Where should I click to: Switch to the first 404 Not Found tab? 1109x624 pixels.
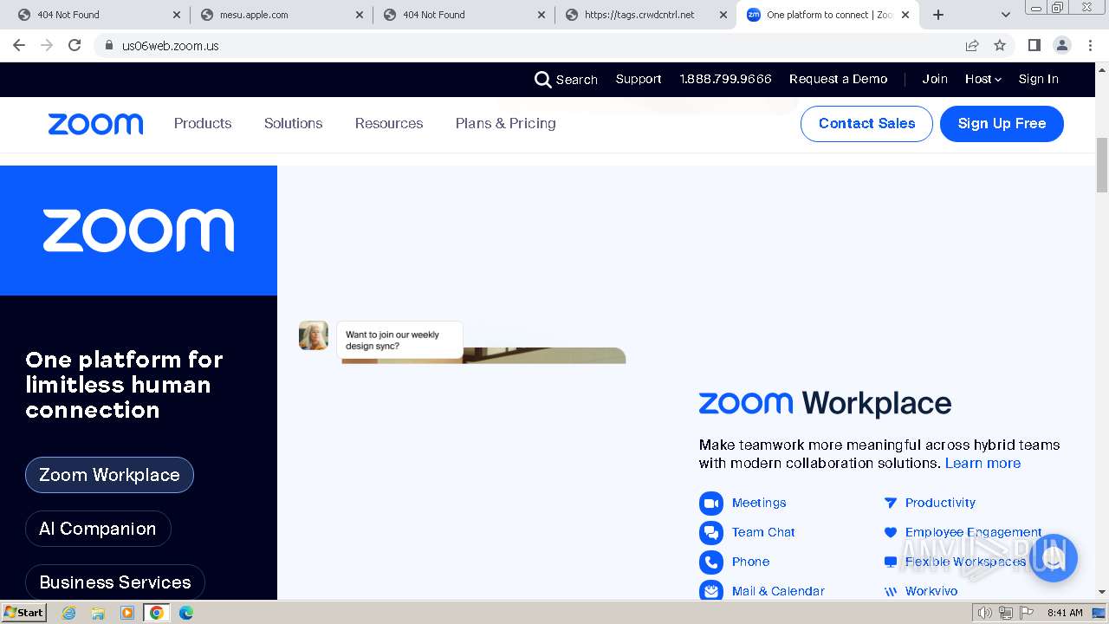point(100,15)
